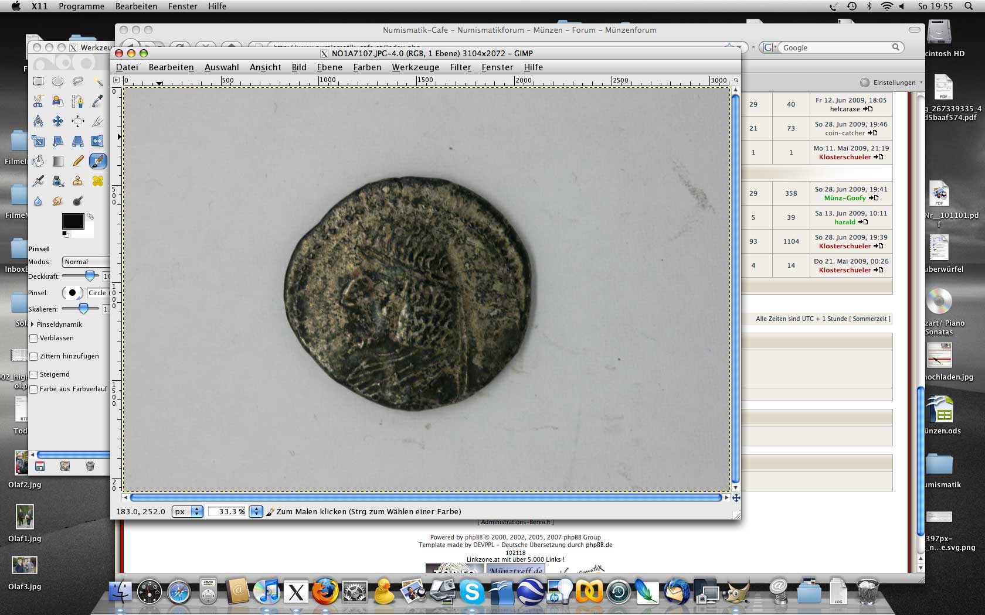Open the Farben menu

[367, 67]
